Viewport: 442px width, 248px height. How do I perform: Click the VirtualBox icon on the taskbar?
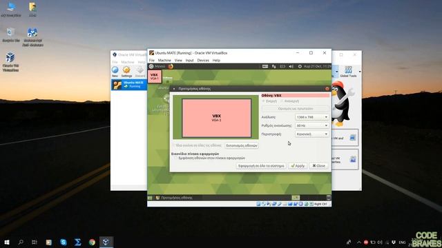coord(106,242)
